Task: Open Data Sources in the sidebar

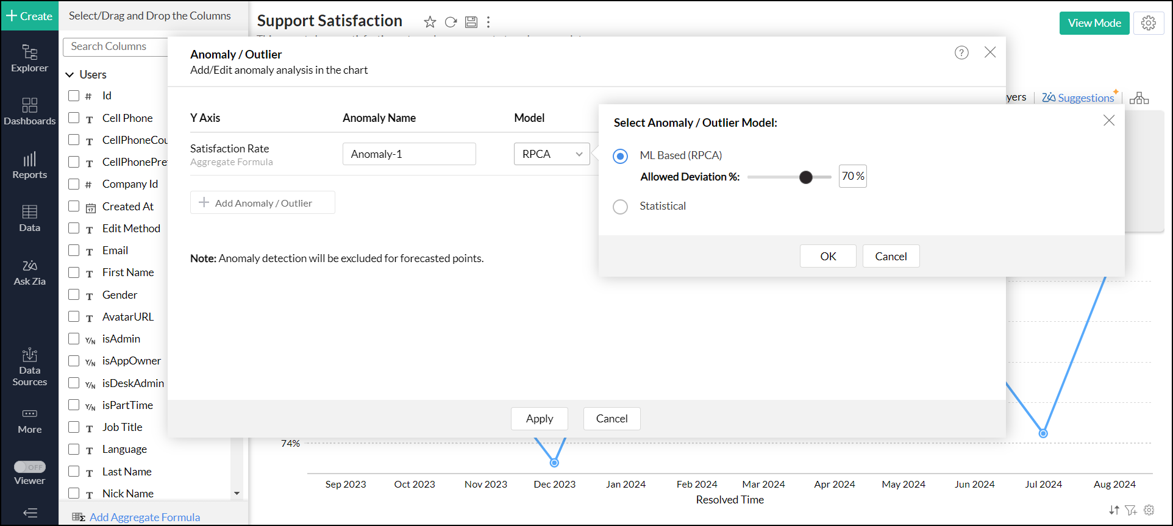Action: [29, 367]
